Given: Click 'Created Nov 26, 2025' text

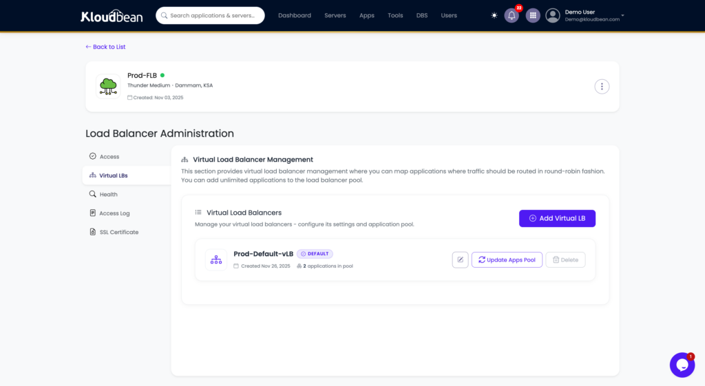Looking at the screenshot, I should 265,266.
